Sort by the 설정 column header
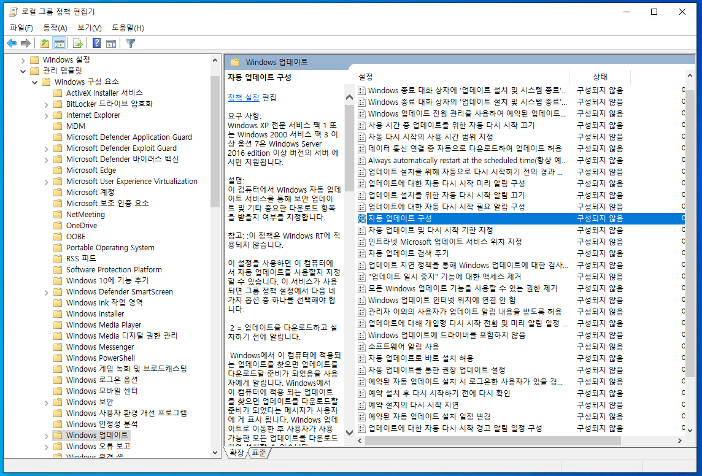The width and height of the screenshot is (702, 476). (x=463, y=77)
